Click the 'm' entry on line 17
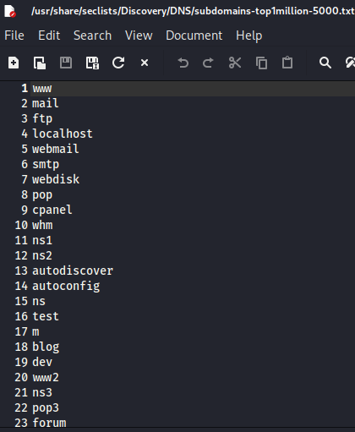 [35, 331]
